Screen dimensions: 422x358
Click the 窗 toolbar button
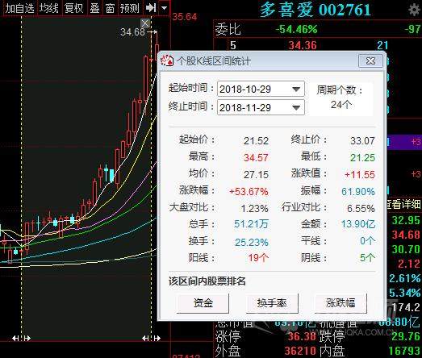coord(110,8)
